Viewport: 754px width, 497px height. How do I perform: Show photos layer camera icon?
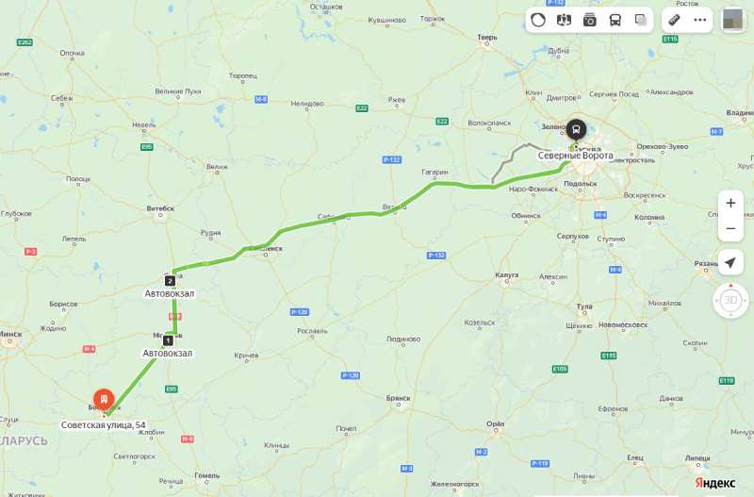click(x=590, y=20)
